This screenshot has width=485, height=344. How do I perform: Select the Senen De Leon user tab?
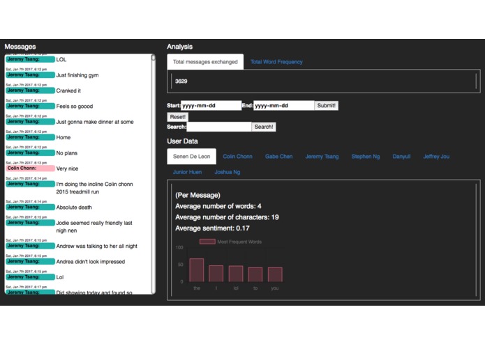pyautogui.click(x=191, y=157)
